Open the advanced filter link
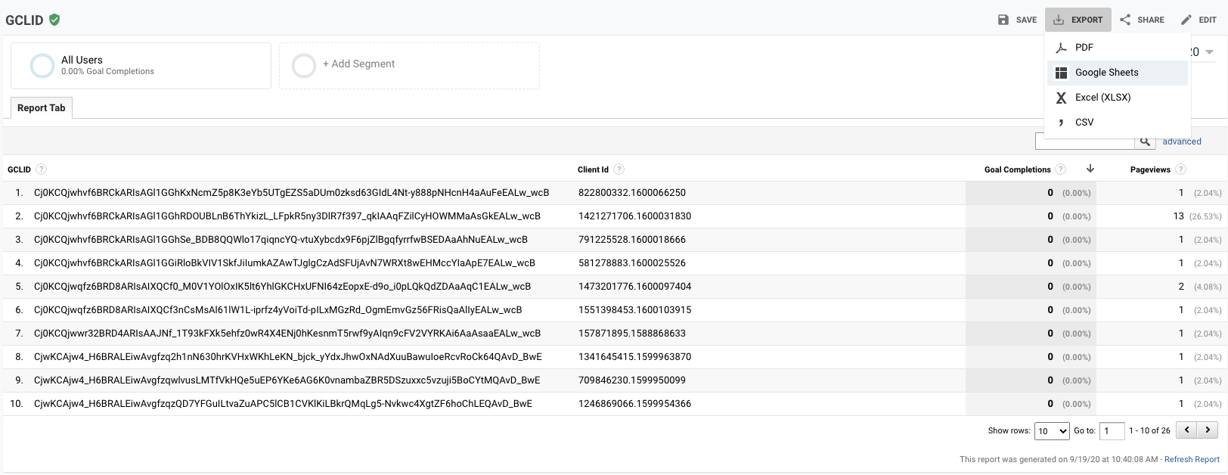Viewport: 1228px width, 475px height. click(1181, 141)
